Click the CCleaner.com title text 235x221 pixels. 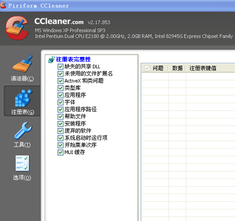click(x=59, y=21)
